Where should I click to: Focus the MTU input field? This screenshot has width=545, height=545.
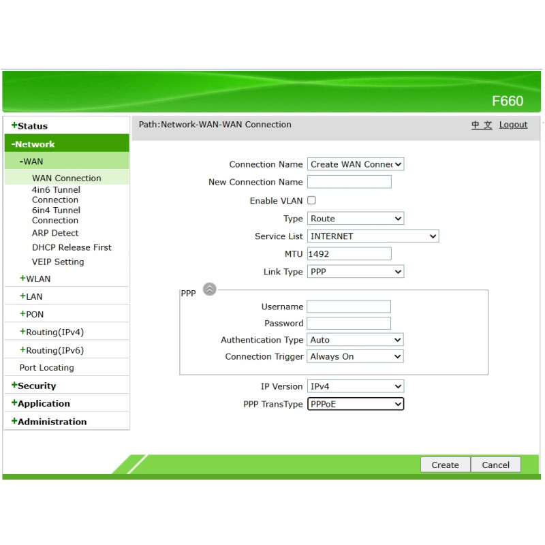pyautogui.click(x=349, y=254)
